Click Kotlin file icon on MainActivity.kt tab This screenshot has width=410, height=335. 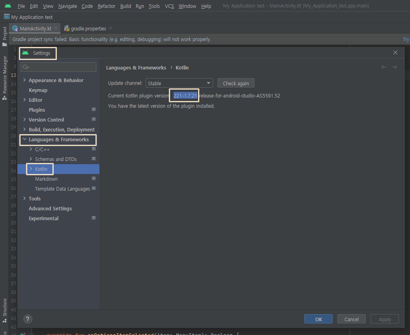click(15, 28)
